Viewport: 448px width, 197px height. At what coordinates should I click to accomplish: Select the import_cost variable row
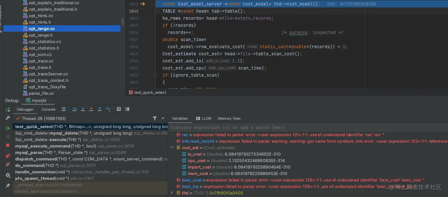point(308,167)
